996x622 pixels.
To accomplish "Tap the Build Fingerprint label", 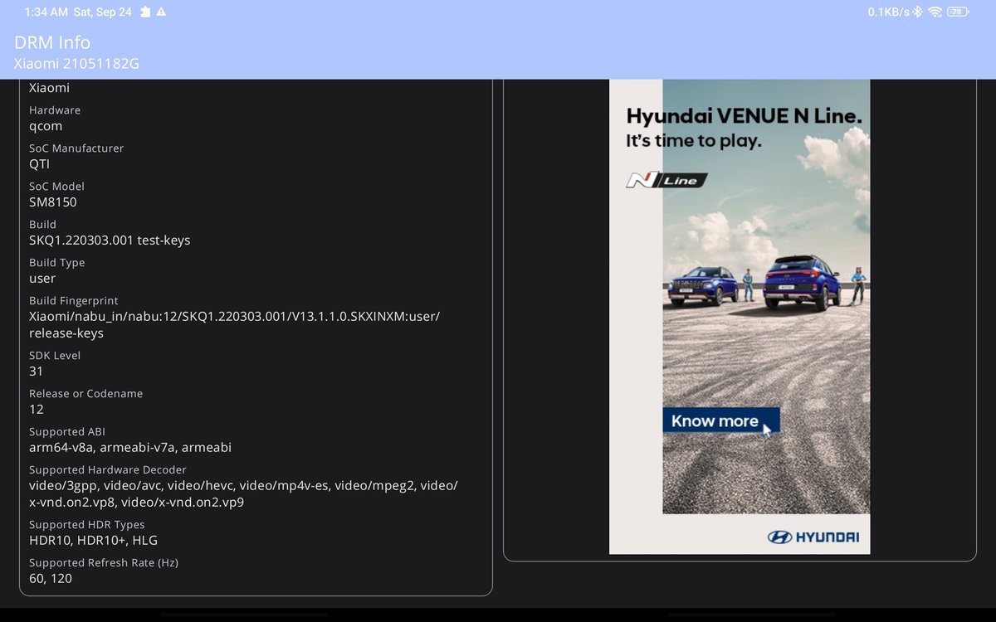I will pos(74,300).
